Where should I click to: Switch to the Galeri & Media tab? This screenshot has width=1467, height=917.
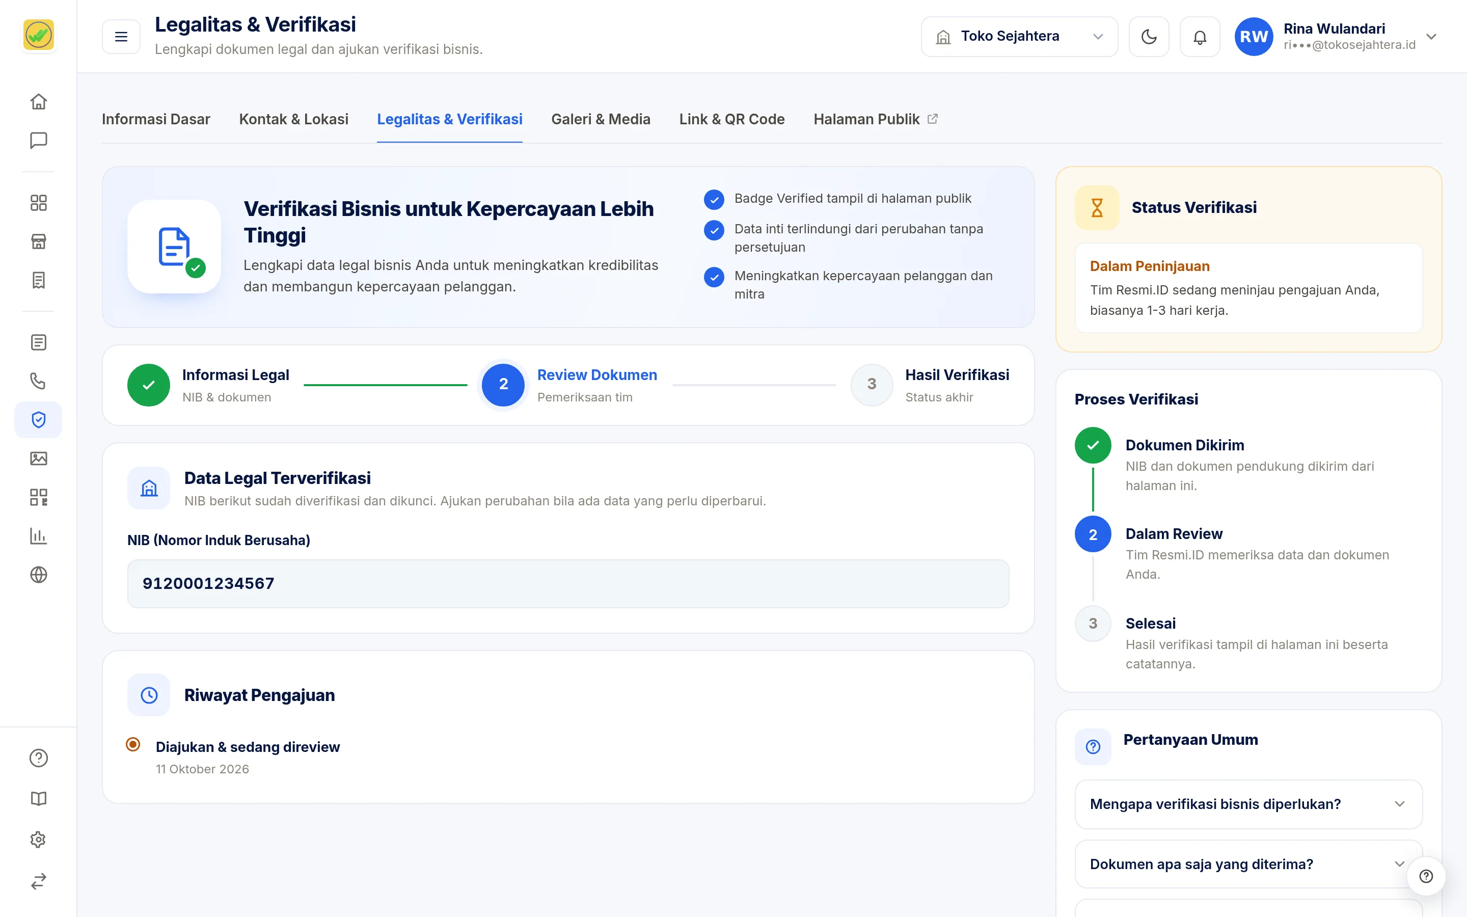601,120
